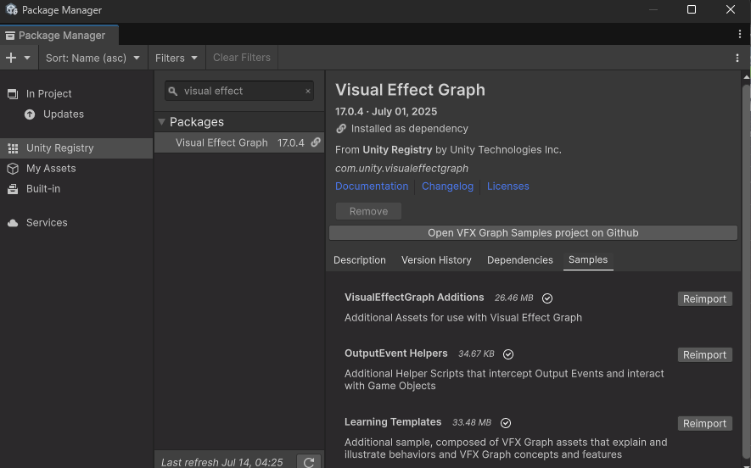The width and height of the screenshot is (751, 468).
Task: Click the imported checkmark beside OutputEvent Helpers
Action: pyautogui.click(x=508, y=354)
